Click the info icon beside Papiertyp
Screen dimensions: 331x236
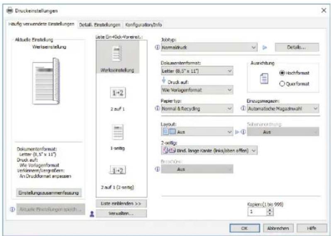tap(158, 108)
